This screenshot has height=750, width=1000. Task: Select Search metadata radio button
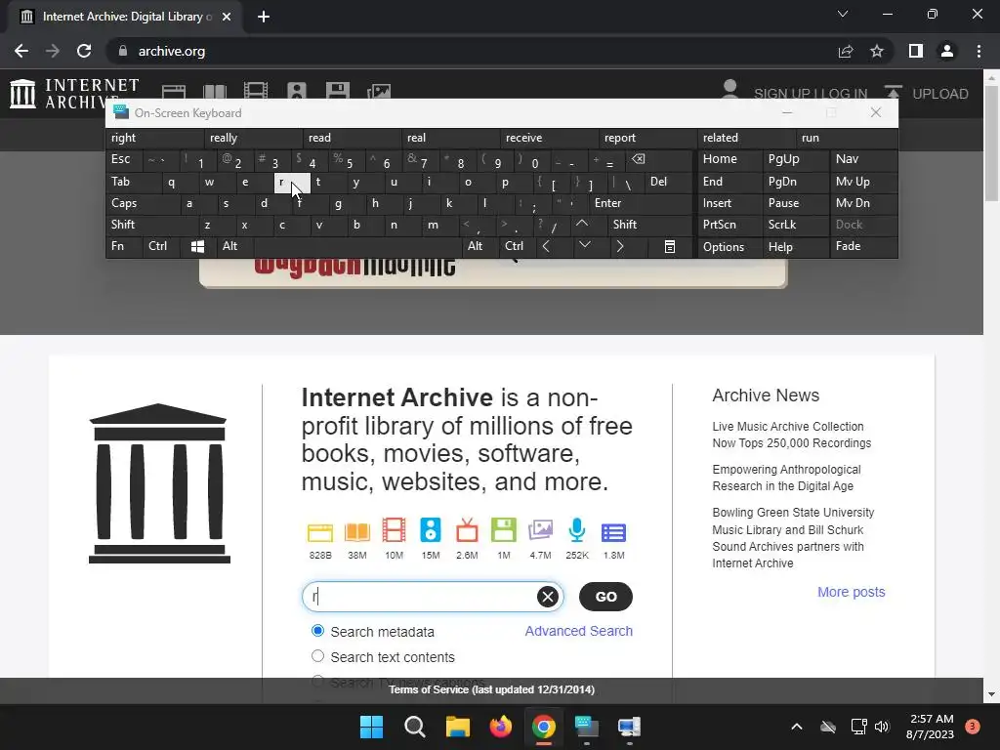pyautogui.click(x=317, y=631)
